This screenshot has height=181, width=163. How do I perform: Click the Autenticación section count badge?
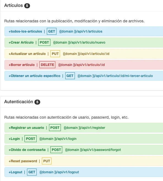pos(37,102)
